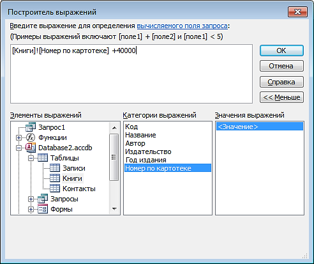Click the elements tree scroll down arrow

pos(114,208)
